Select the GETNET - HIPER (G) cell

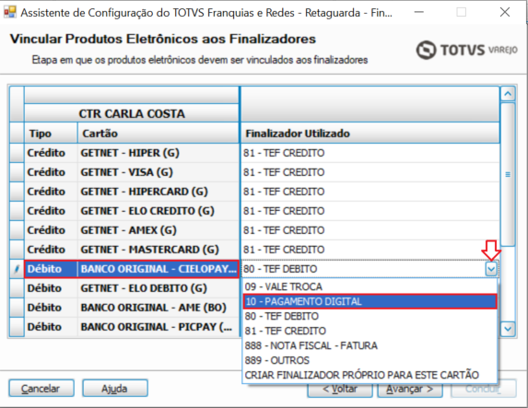158,153
